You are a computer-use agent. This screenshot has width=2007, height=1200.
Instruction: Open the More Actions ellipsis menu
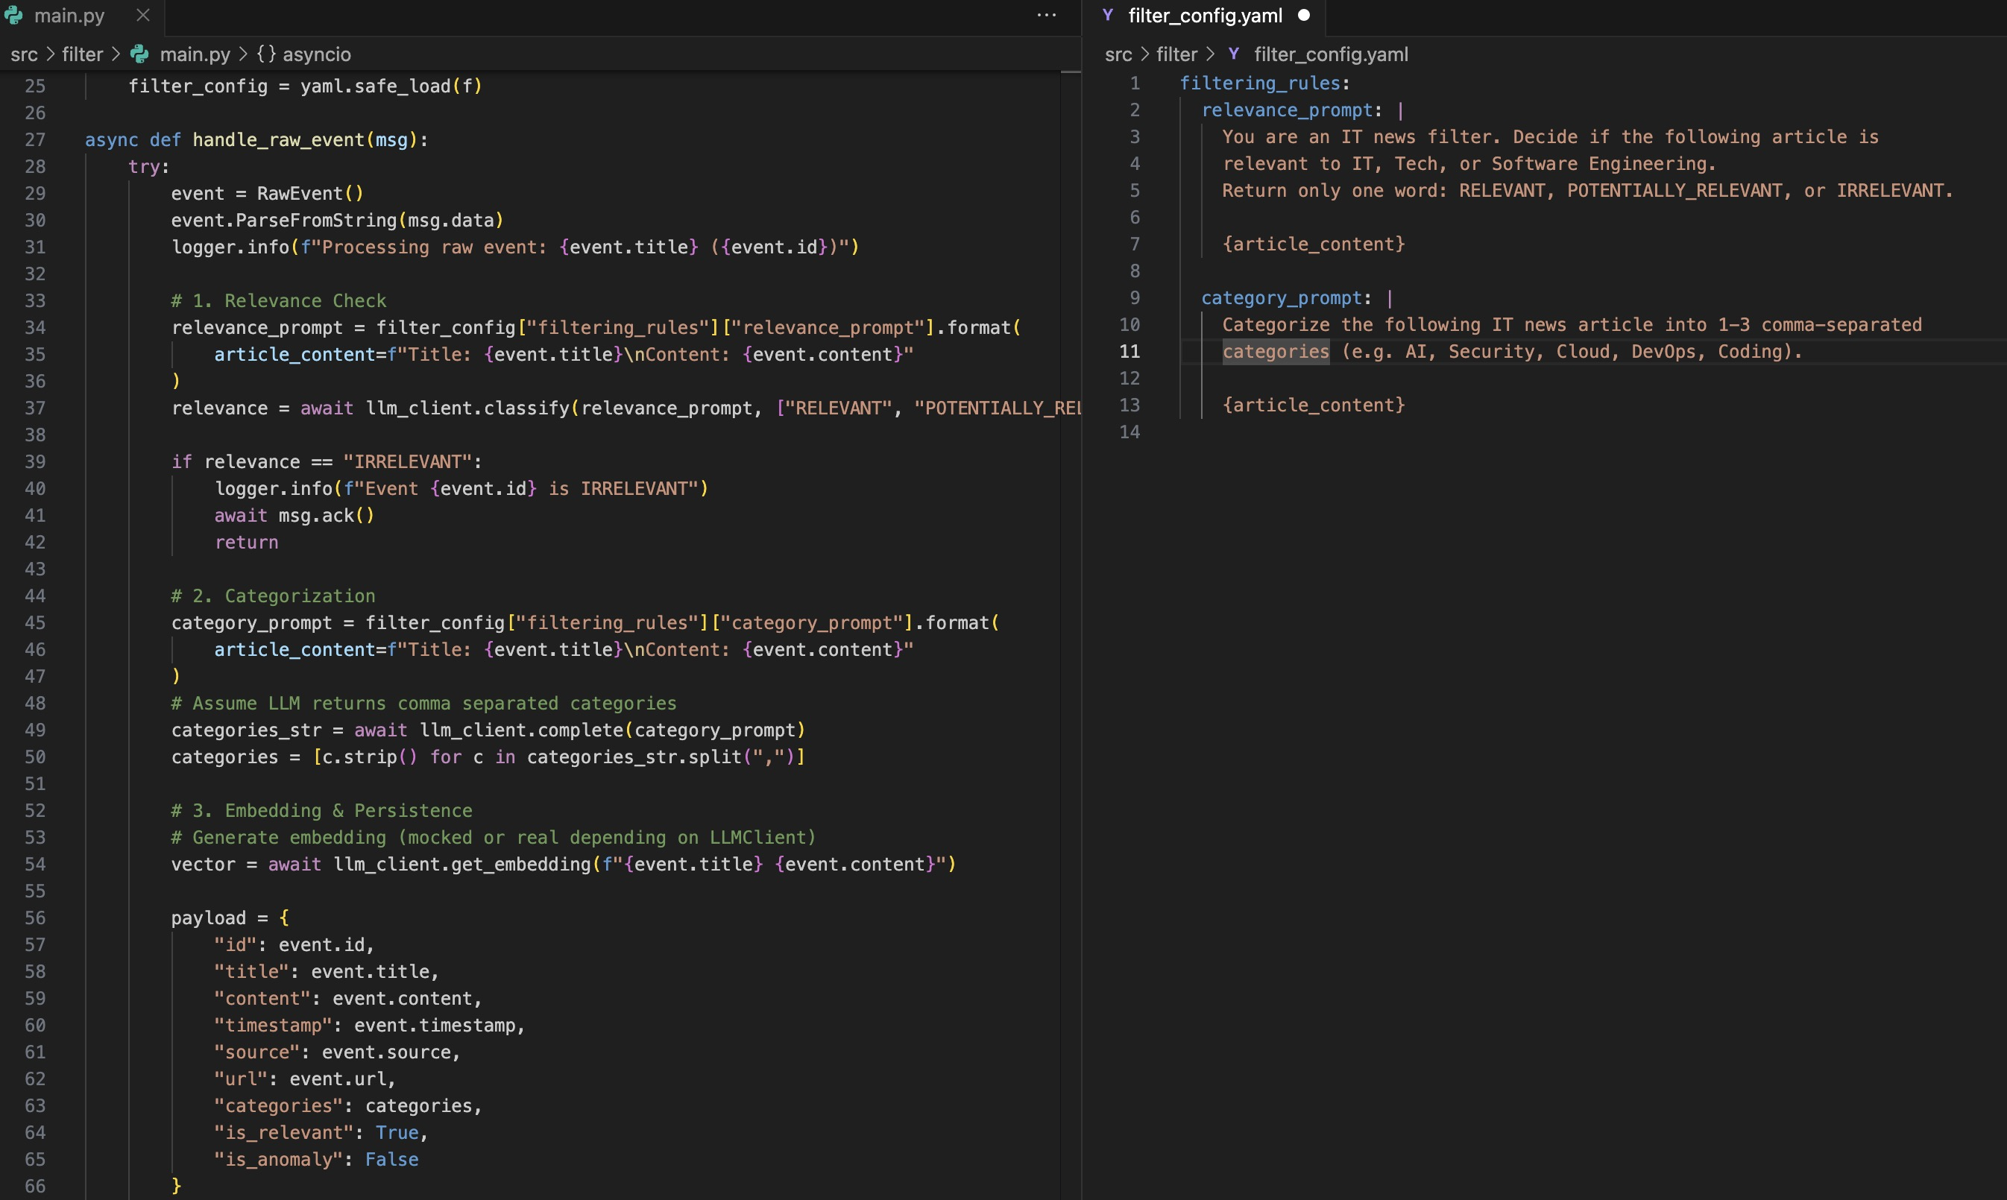pos(1046,16)
